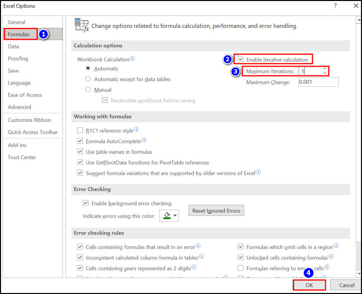Toggle Use table names in formulas
Viewport: 362px width, 294px height.
[x=80, y=151]
